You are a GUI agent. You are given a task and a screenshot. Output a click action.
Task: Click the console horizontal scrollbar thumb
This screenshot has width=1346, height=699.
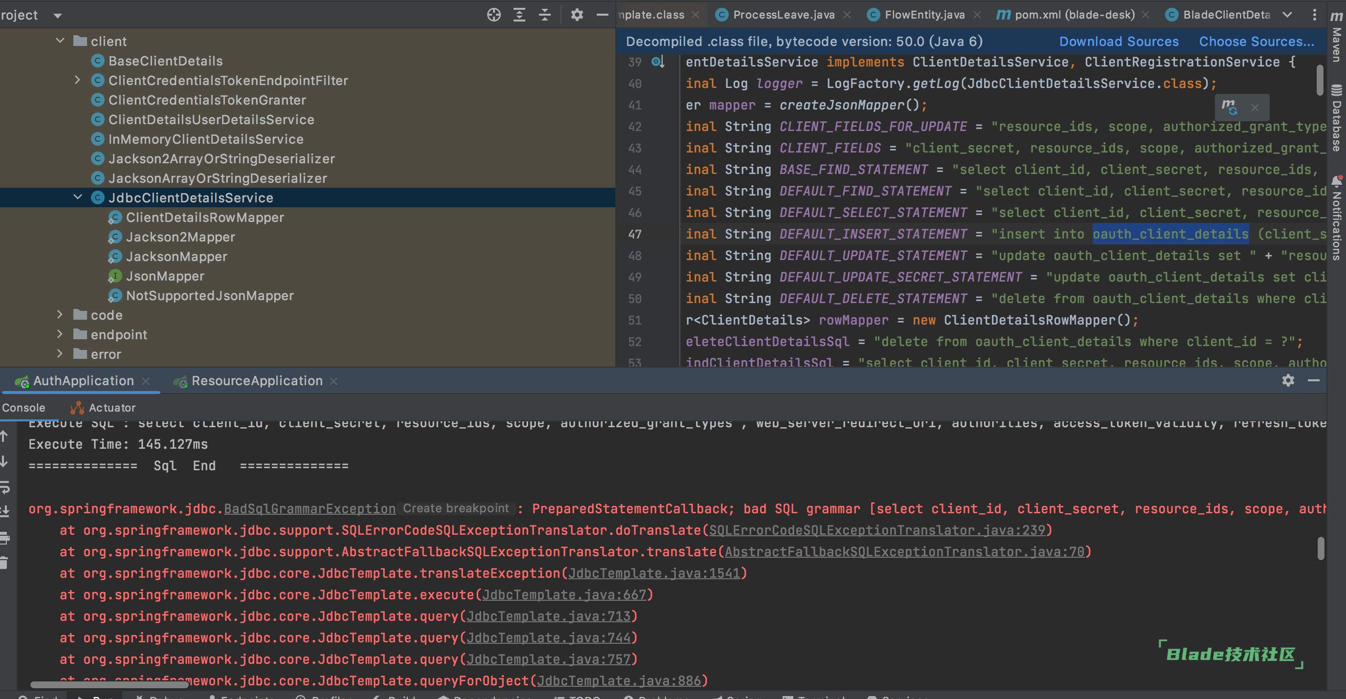point(109,684)
